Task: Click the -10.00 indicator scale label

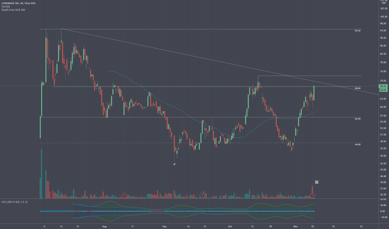Action: tap(383, 217)
